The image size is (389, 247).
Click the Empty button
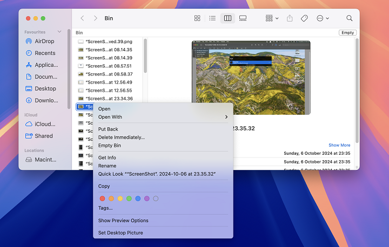[x=347, y=32]
